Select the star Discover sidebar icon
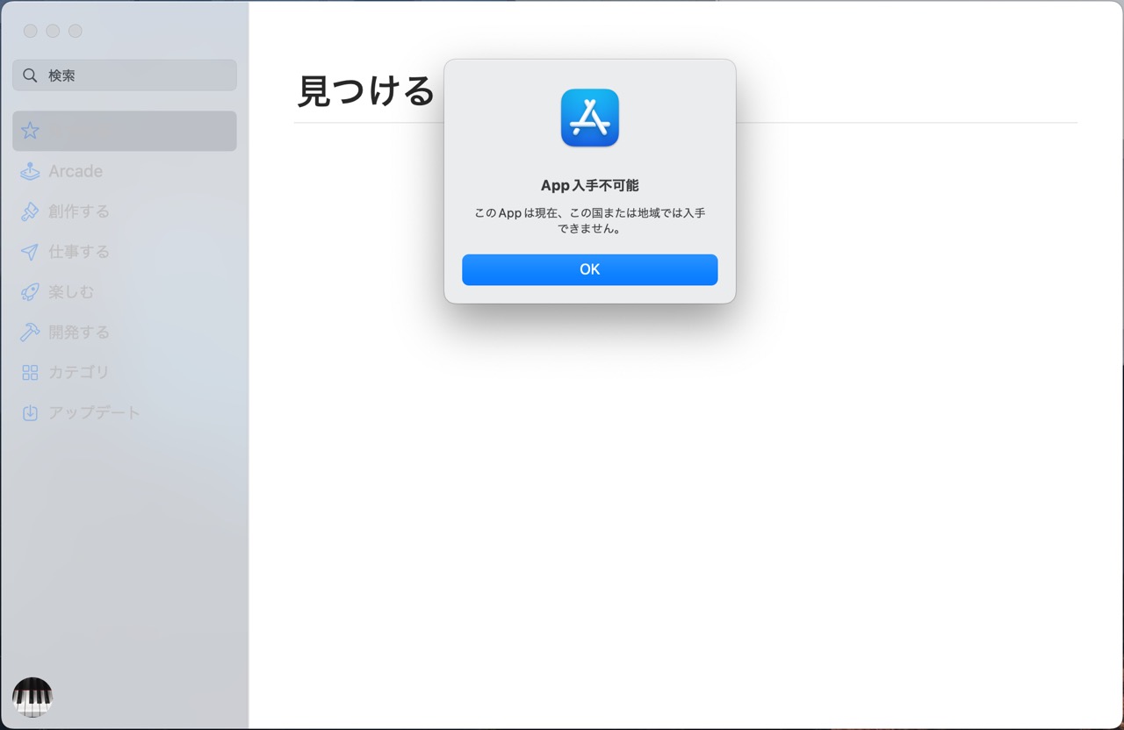 [30, 131]
